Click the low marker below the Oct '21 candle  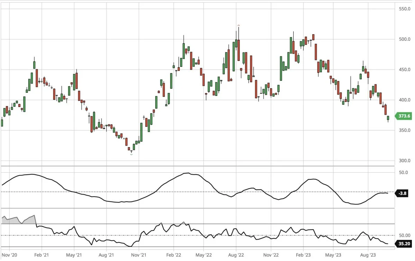[x=131, y=154]
